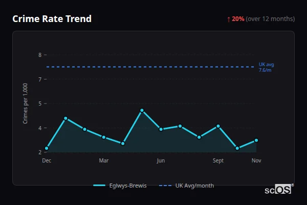Select the Jun data point on the line

(x=161, y=129)
